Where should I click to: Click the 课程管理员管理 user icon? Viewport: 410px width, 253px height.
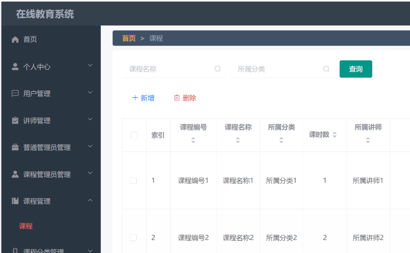[x=15, y=174]
